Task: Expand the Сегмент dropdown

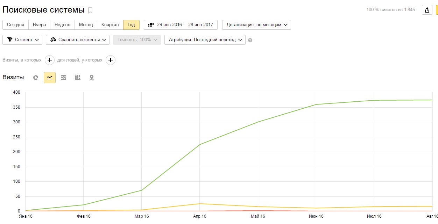Action: 22,40
